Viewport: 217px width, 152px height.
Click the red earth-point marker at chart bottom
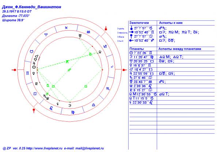34,111
